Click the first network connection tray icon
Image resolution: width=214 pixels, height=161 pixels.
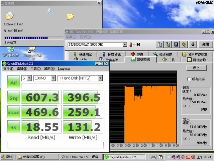[174, 157]
